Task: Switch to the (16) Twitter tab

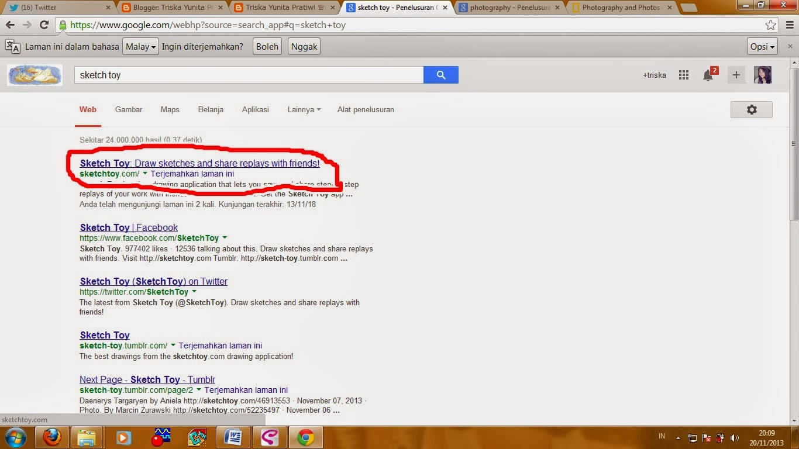Action: pyautogui.click(x=58, y=8)
